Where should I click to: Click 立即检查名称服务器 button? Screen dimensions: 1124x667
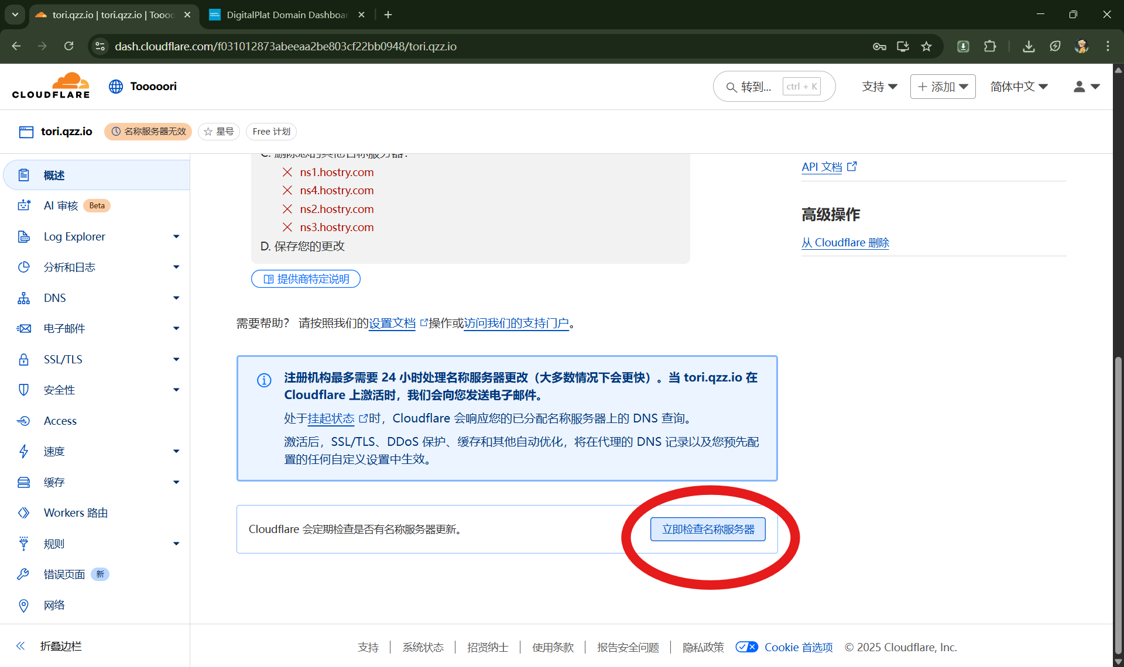(708, 529)
